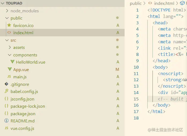Expand the node_modules folder chevron

tap(7, 11)
